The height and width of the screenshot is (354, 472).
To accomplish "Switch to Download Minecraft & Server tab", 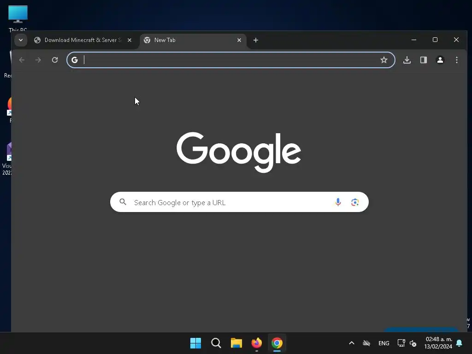I will pyautogui.click(x=83, y=40).
